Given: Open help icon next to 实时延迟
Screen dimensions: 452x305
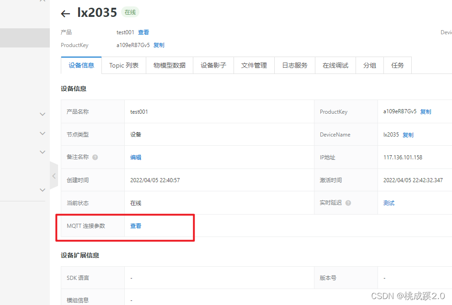Looking at the screenshot, I should click(x=348, y=203).
